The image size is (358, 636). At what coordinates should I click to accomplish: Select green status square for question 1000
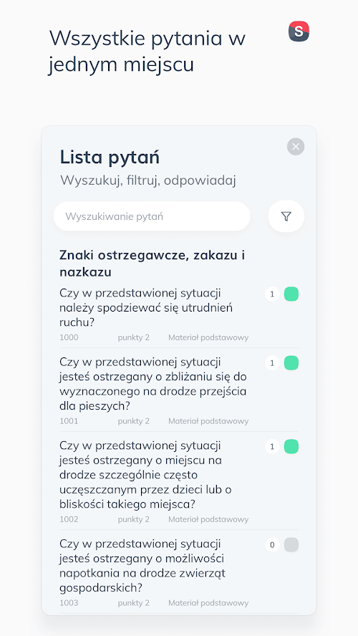point(291,294)
